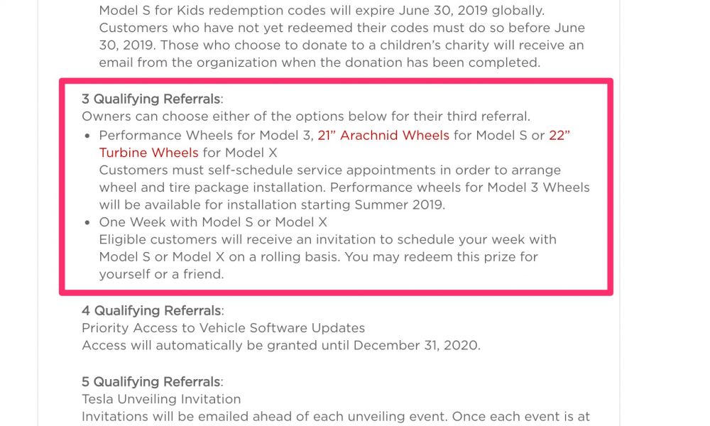The height and width of the screenshot is (426, 710).
Task: Click the 'Tesla Unveiling Invitation' text
Action: click(x=161, y=399)
